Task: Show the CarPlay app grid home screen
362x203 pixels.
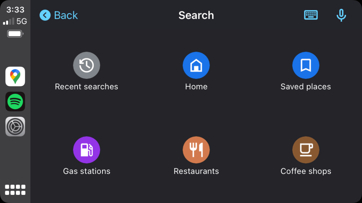Action: (x=15, y=189)
